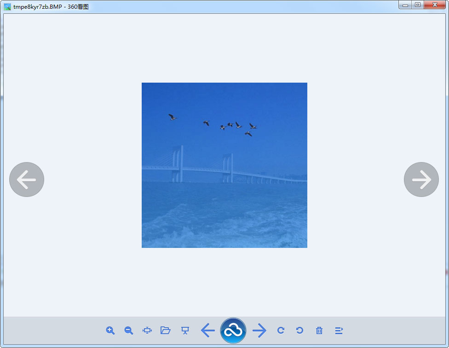Fit image to window size icon
This screenshot has height=348, width=449.
pos(147,331)
